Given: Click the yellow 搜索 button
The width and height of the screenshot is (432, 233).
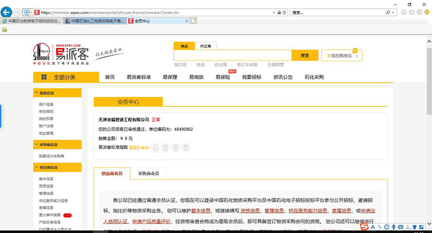Looking at the screenshot, I should click(x=305, y=56).
